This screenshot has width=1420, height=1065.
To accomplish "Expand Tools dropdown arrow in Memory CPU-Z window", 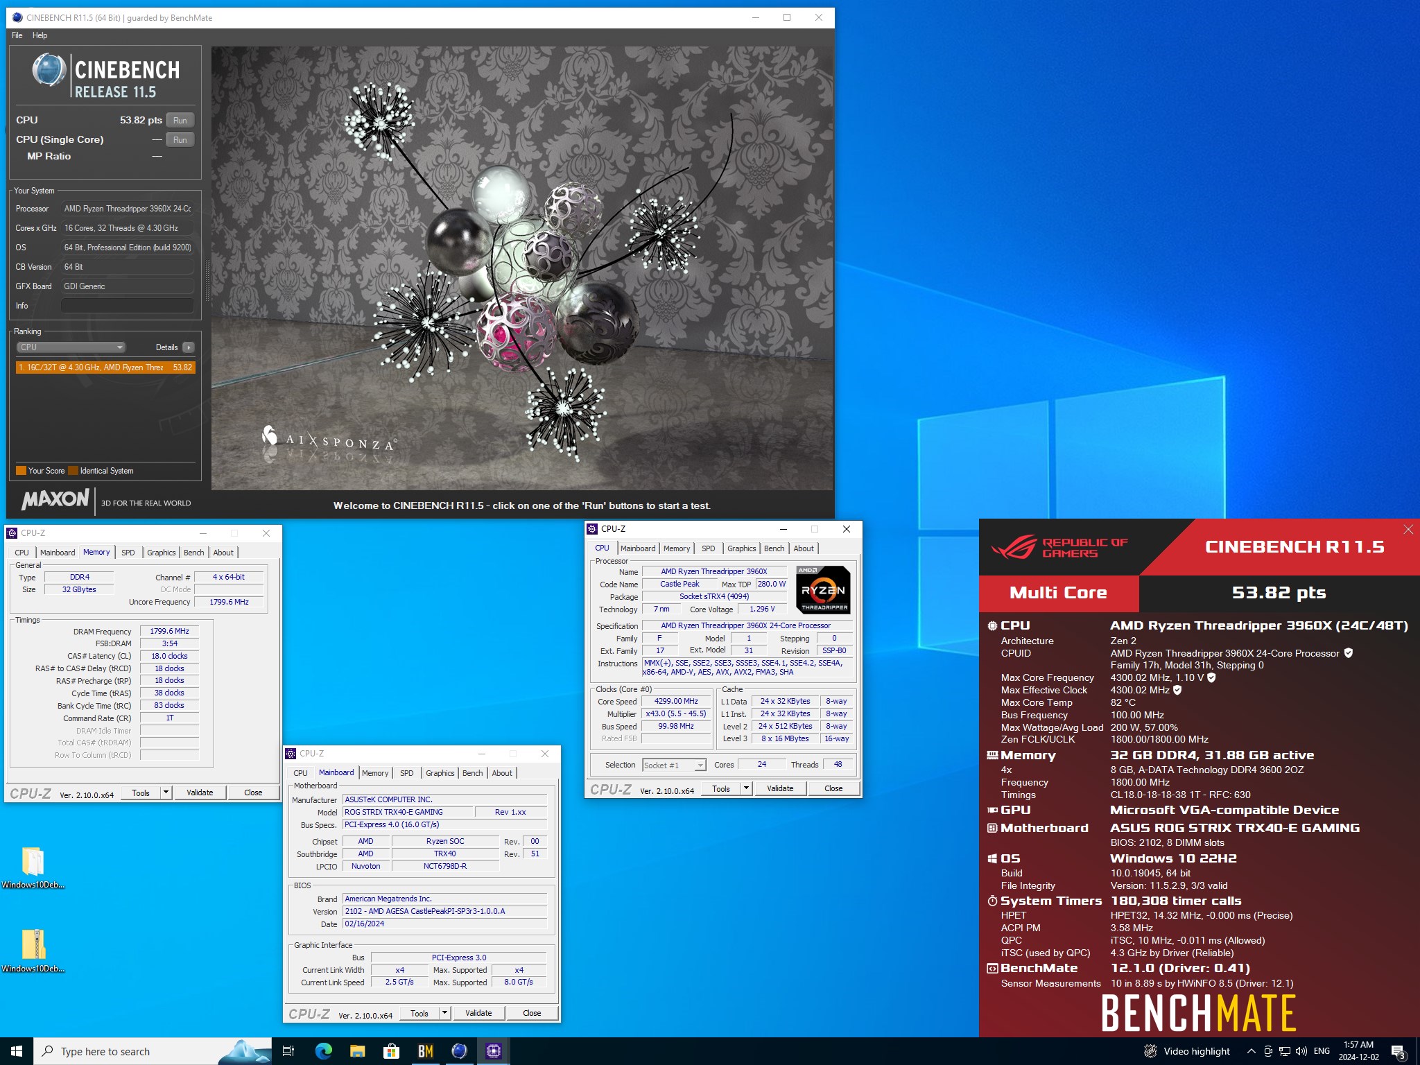I will click(166, 793).
